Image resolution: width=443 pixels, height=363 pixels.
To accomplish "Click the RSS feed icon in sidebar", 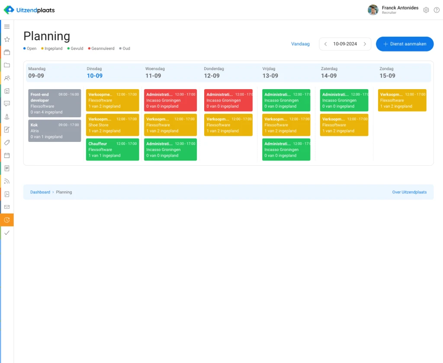I will (7, 181).
